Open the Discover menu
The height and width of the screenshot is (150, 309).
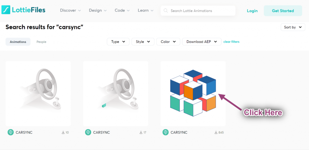(70, 11)
